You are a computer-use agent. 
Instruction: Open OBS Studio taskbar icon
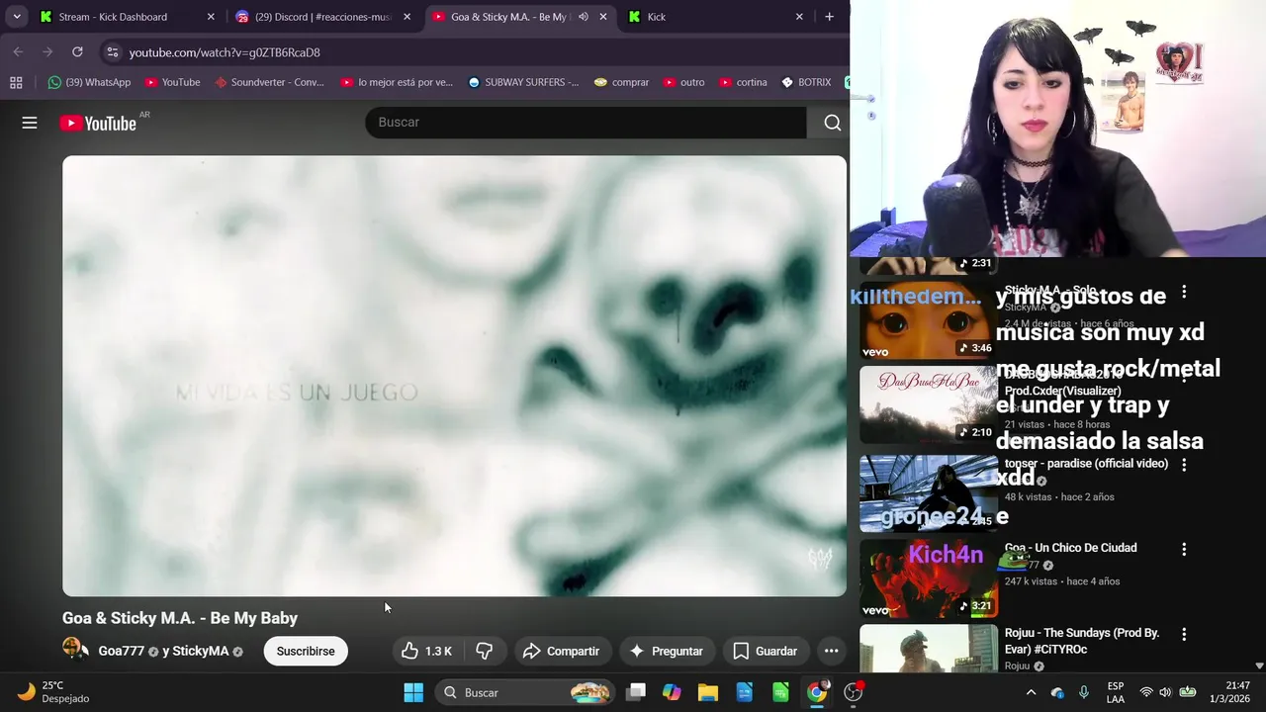point(854,692)
